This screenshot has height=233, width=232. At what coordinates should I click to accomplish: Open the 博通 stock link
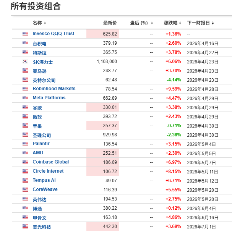(x=37, y=209)
